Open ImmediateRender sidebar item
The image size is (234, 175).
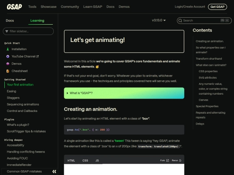click(x=19, y=165)
